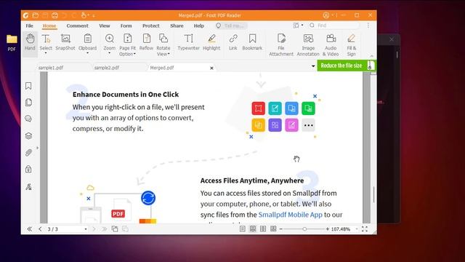The image size is (465, 262).
Task: Adjust the zoom slider handle
Action: click(304, 229)
